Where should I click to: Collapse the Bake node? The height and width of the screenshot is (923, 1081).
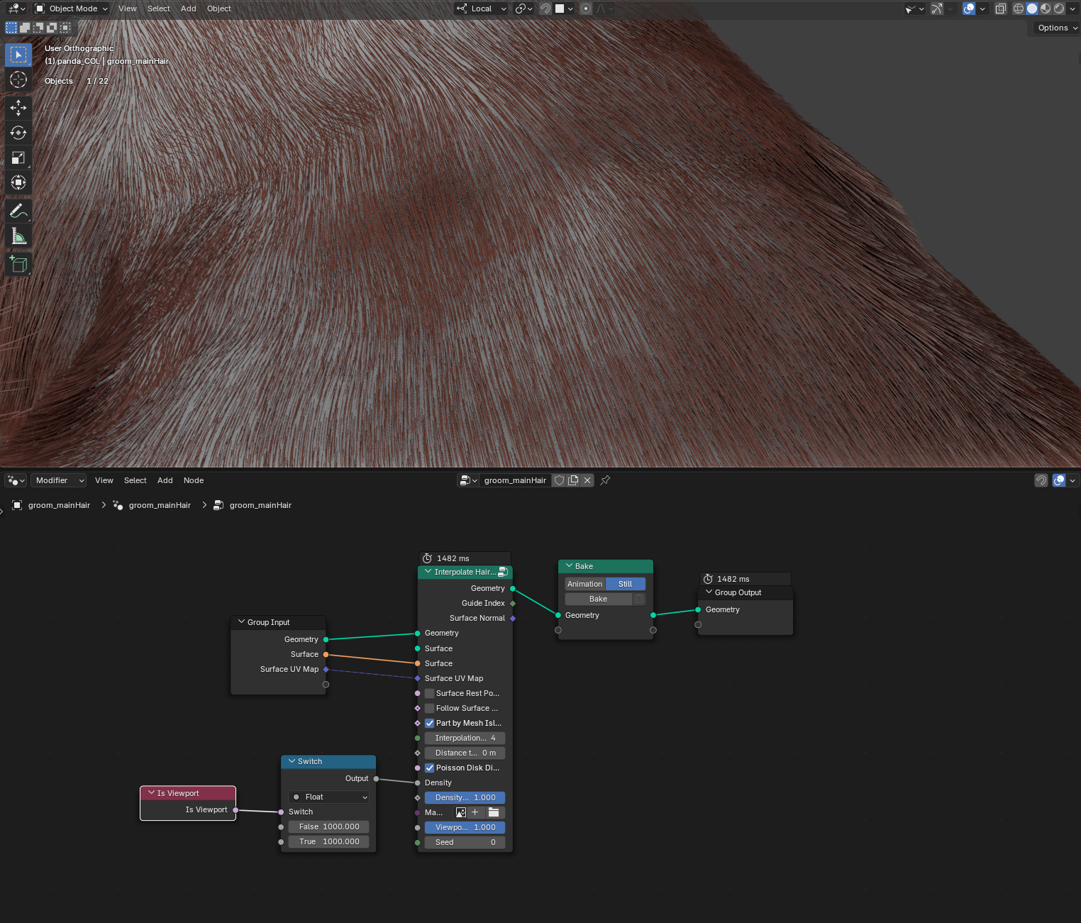coord(569,565)
